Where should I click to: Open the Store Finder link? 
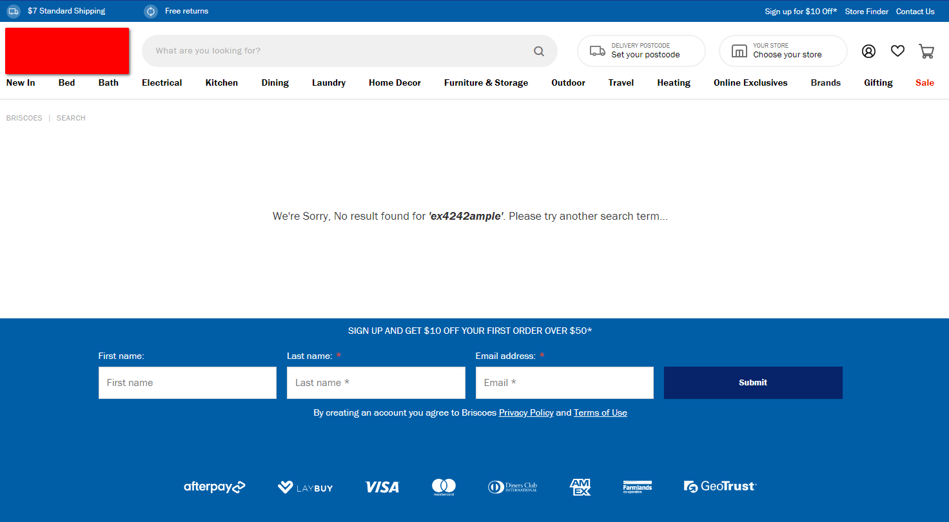coord(866,11)
